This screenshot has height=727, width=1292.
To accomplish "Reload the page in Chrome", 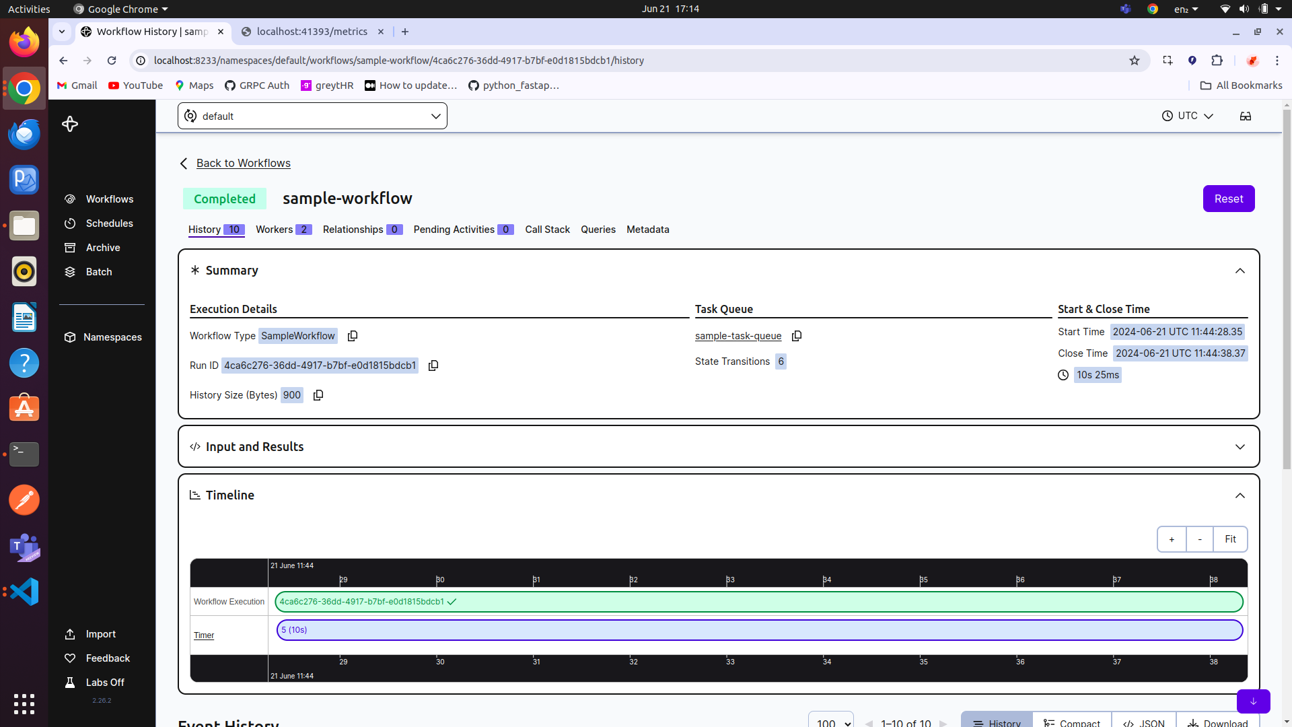I will (112, 61).
